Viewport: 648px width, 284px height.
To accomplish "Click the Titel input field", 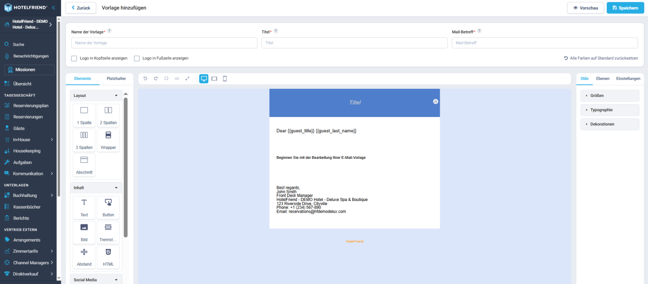I will click(355, 43).
